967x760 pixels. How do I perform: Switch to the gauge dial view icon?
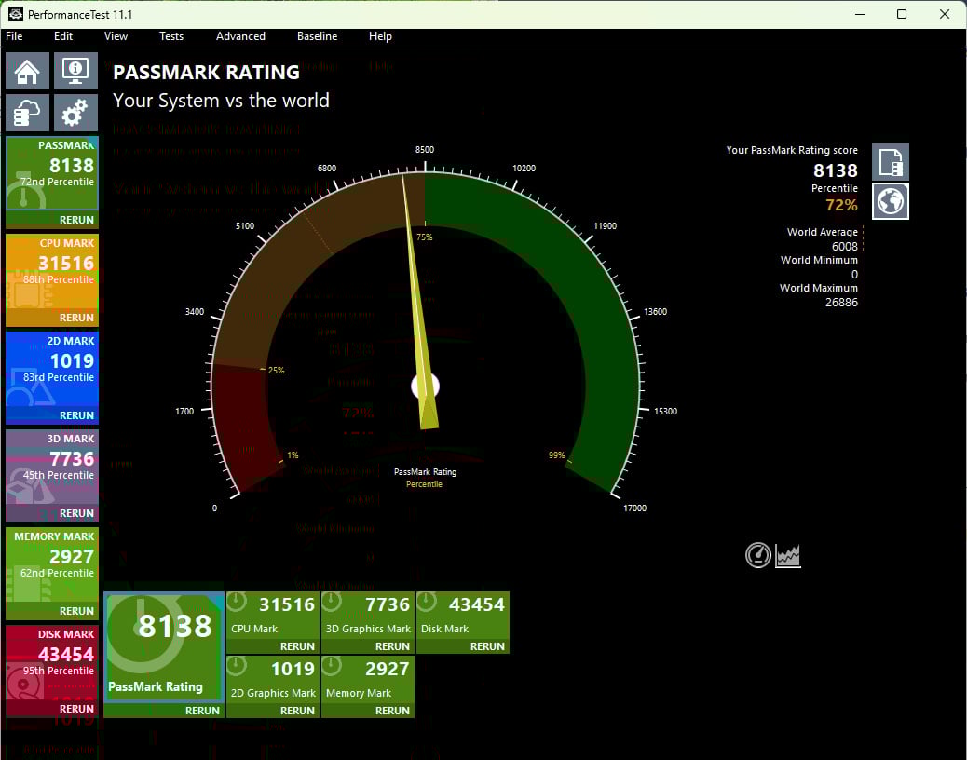pos(758,556)
